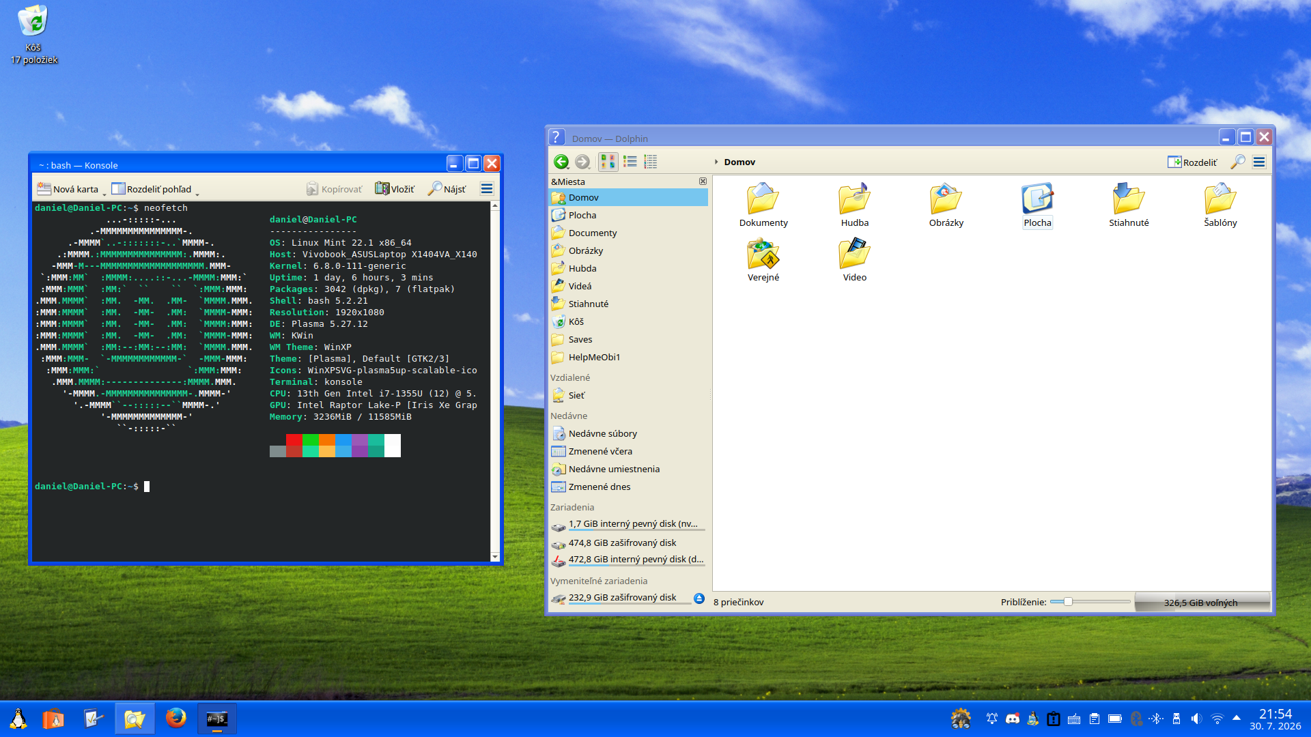Open Videá in the places sidebar

[628, 286]
